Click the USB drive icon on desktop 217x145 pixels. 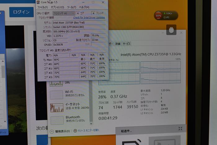pos(171,30)
